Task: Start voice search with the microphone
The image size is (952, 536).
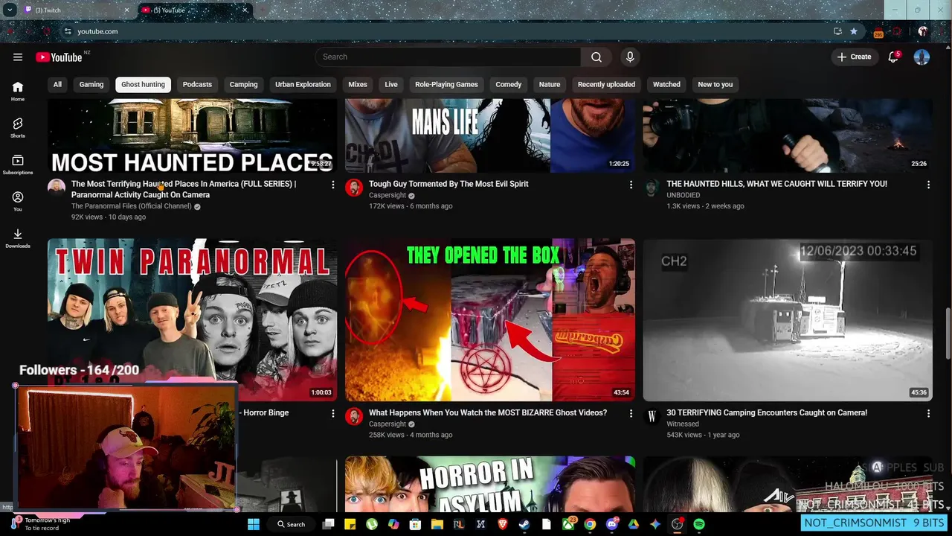Action: 630,57
